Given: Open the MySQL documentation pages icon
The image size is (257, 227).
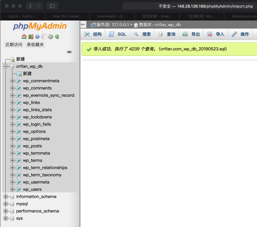Looking at the screenshot, I should pos(44,37).
